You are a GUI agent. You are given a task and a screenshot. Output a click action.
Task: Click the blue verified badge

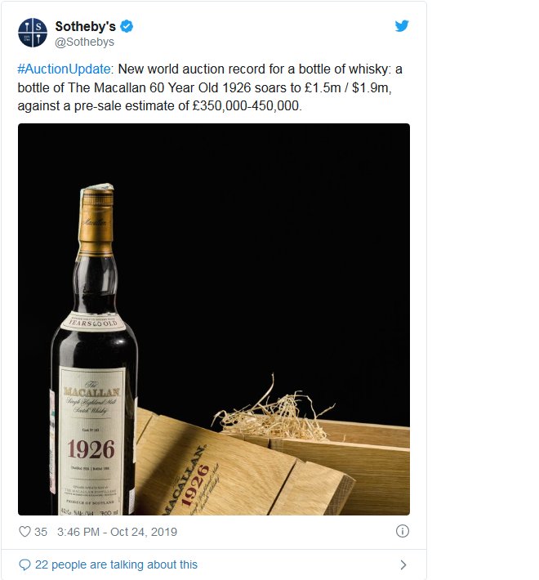[x=127, y=26]
